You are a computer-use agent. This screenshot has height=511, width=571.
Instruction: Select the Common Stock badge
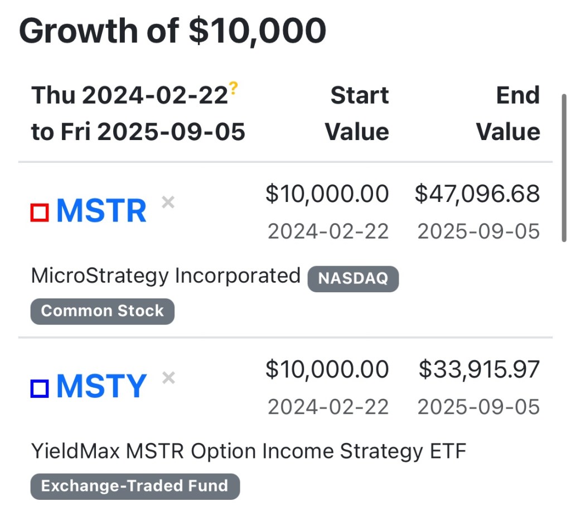pyautogui.click(x=102, y=311)
